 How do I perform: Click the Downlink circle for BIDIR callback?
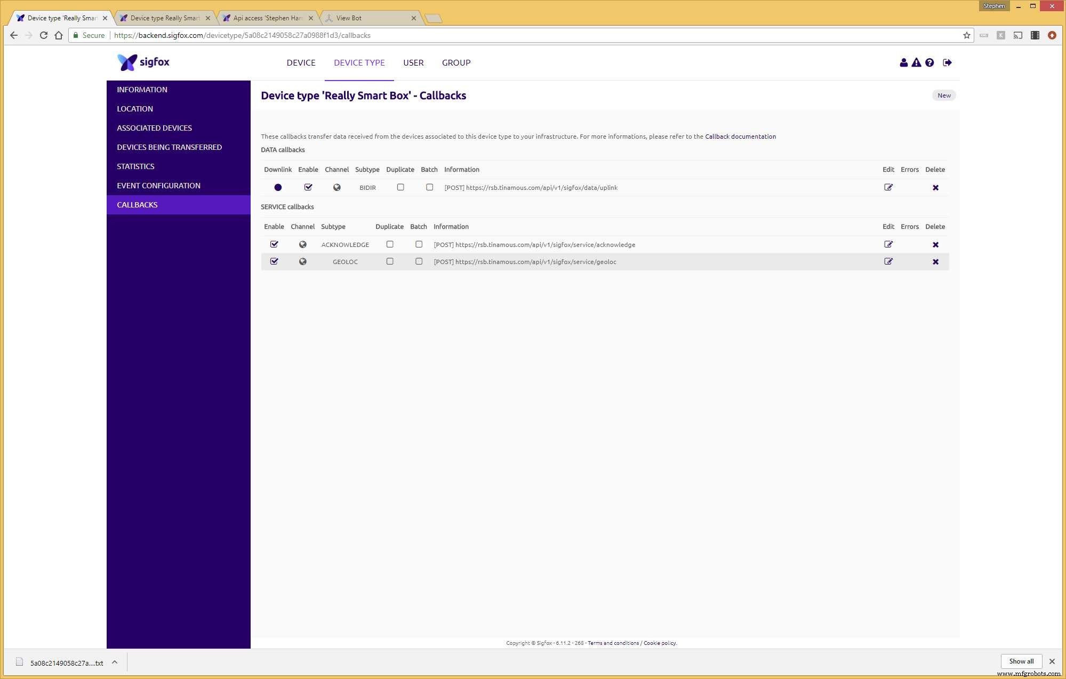(278, 187)
